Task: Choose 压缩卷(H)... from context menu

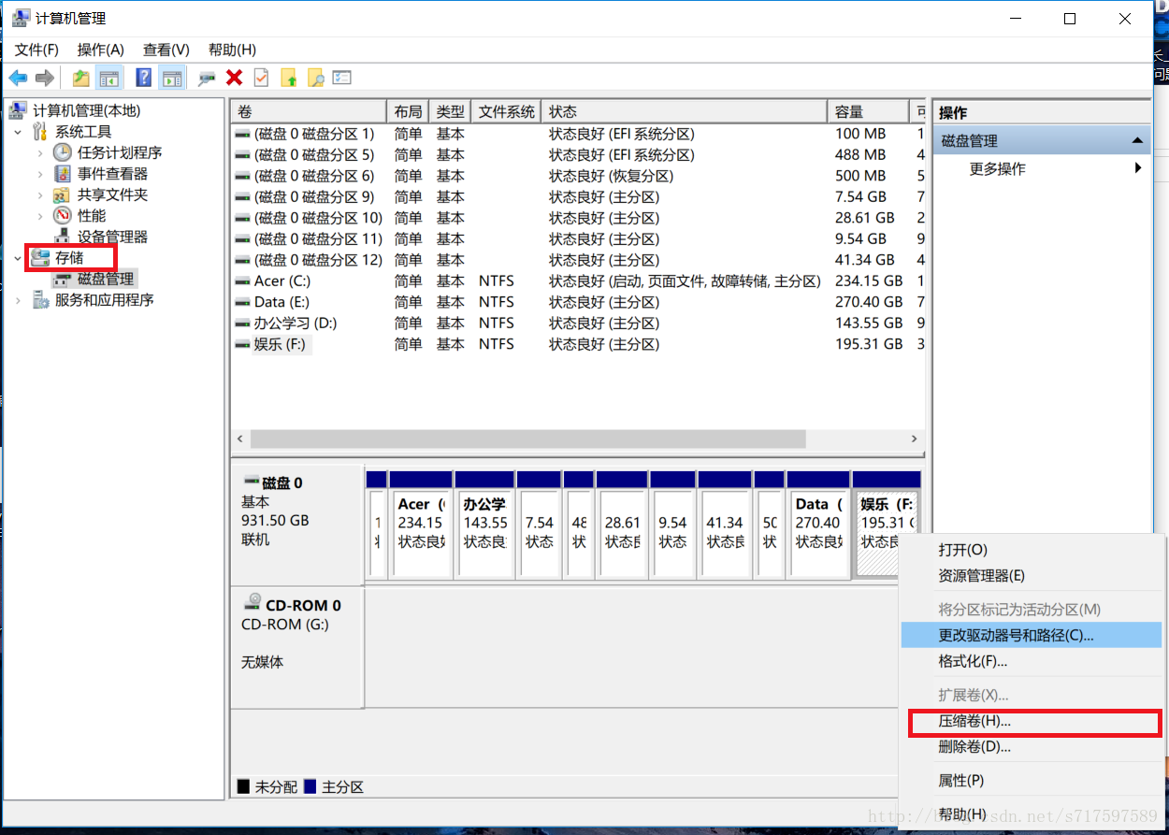Action: (x=974, y=722)
